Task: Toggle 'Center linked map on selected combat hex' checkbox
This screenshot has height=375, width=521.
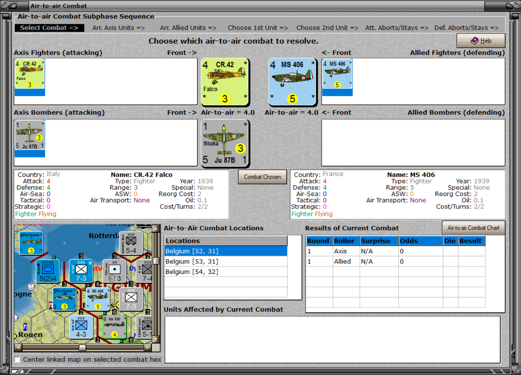Action: pyautogui.click(x=17, y=359)
